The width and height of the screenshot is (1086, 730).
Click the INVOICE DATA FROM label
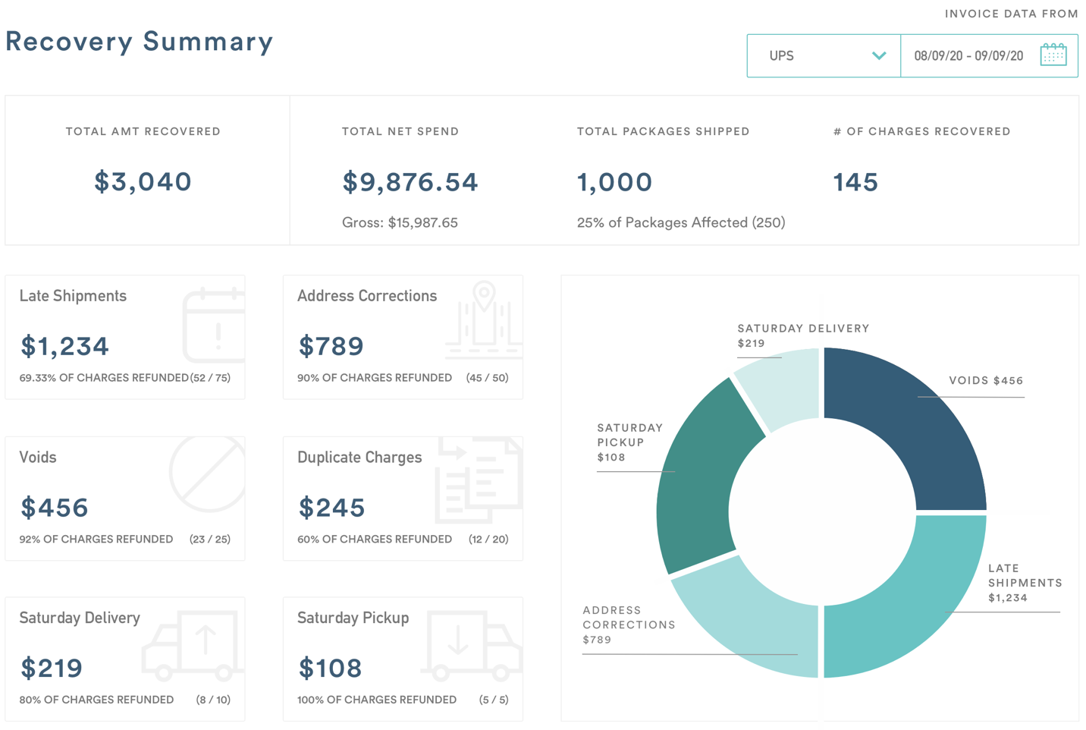(1011, 14)
